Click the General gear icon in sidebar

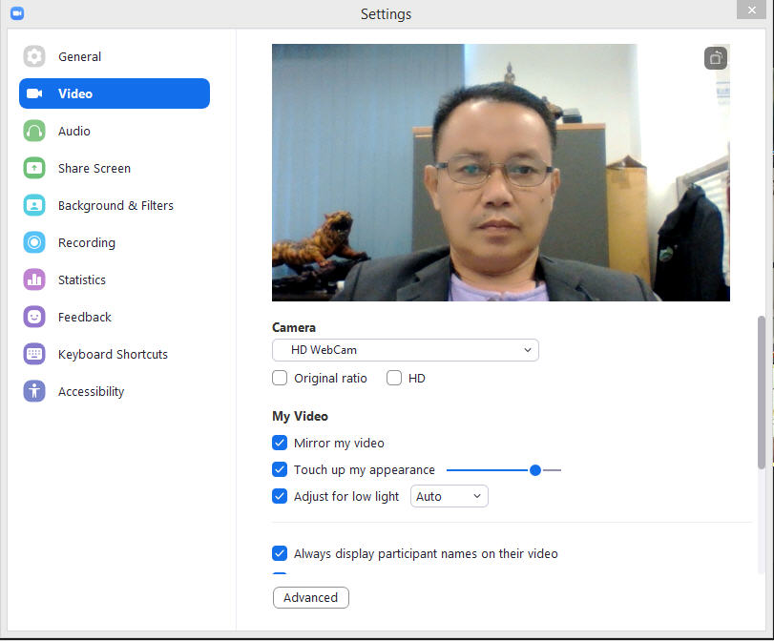click(x=34, y=56)
